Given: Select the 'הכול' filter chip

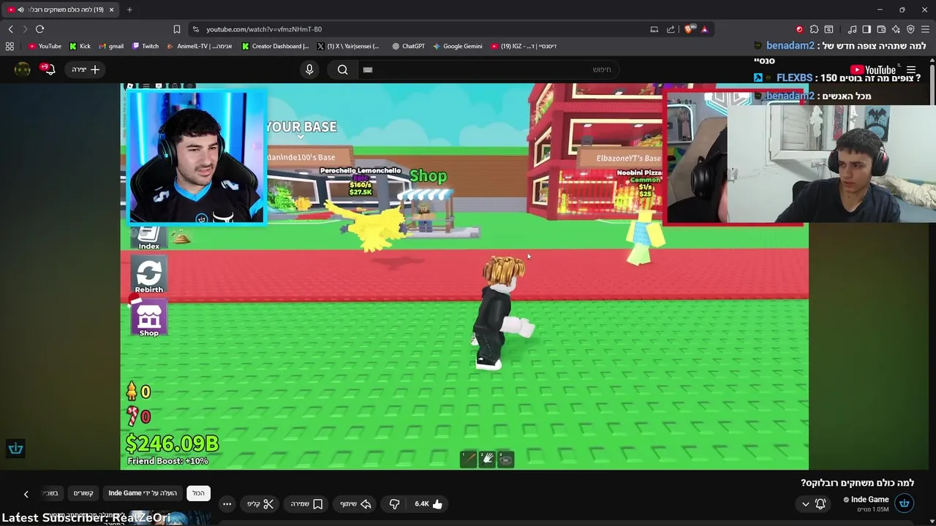Looking at the screenshot, I should [198, 493].
